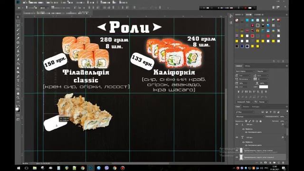The image size is (304, 171).
Task: Toggle Strikethrough in Character panel
Action: pyautogui.click(x=266, y=92)
